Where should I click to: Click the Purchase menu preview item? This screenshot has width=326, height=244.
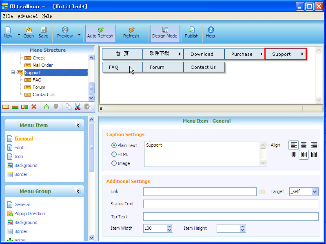coord(244,54)
